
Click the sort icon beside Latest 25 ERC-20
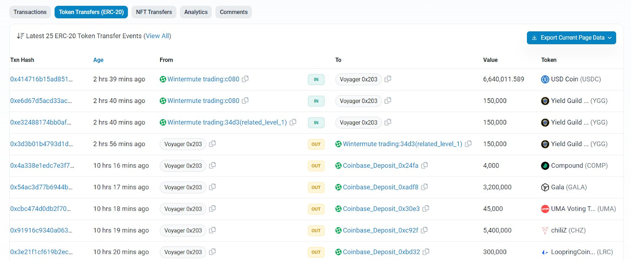[x=21, y=36]
